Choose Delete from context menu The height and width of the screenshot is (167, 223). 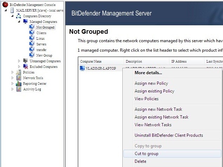pyautogui.click(x=172, y=161)
